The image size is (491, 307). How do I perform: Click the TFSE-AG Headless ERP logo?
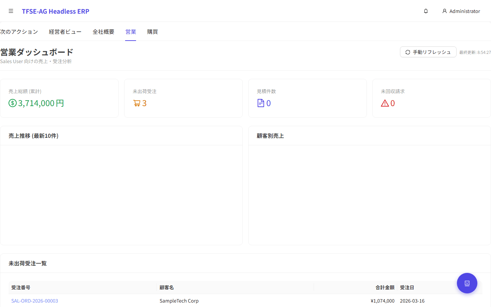coord(56,11)
